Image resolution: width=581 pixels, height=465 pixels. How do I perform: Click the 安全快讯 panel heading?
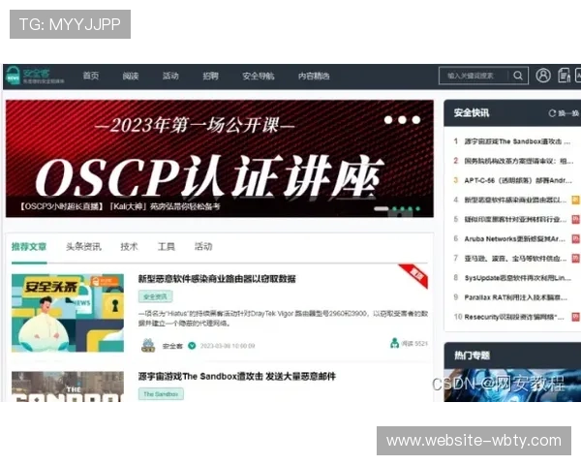[472, 112]
